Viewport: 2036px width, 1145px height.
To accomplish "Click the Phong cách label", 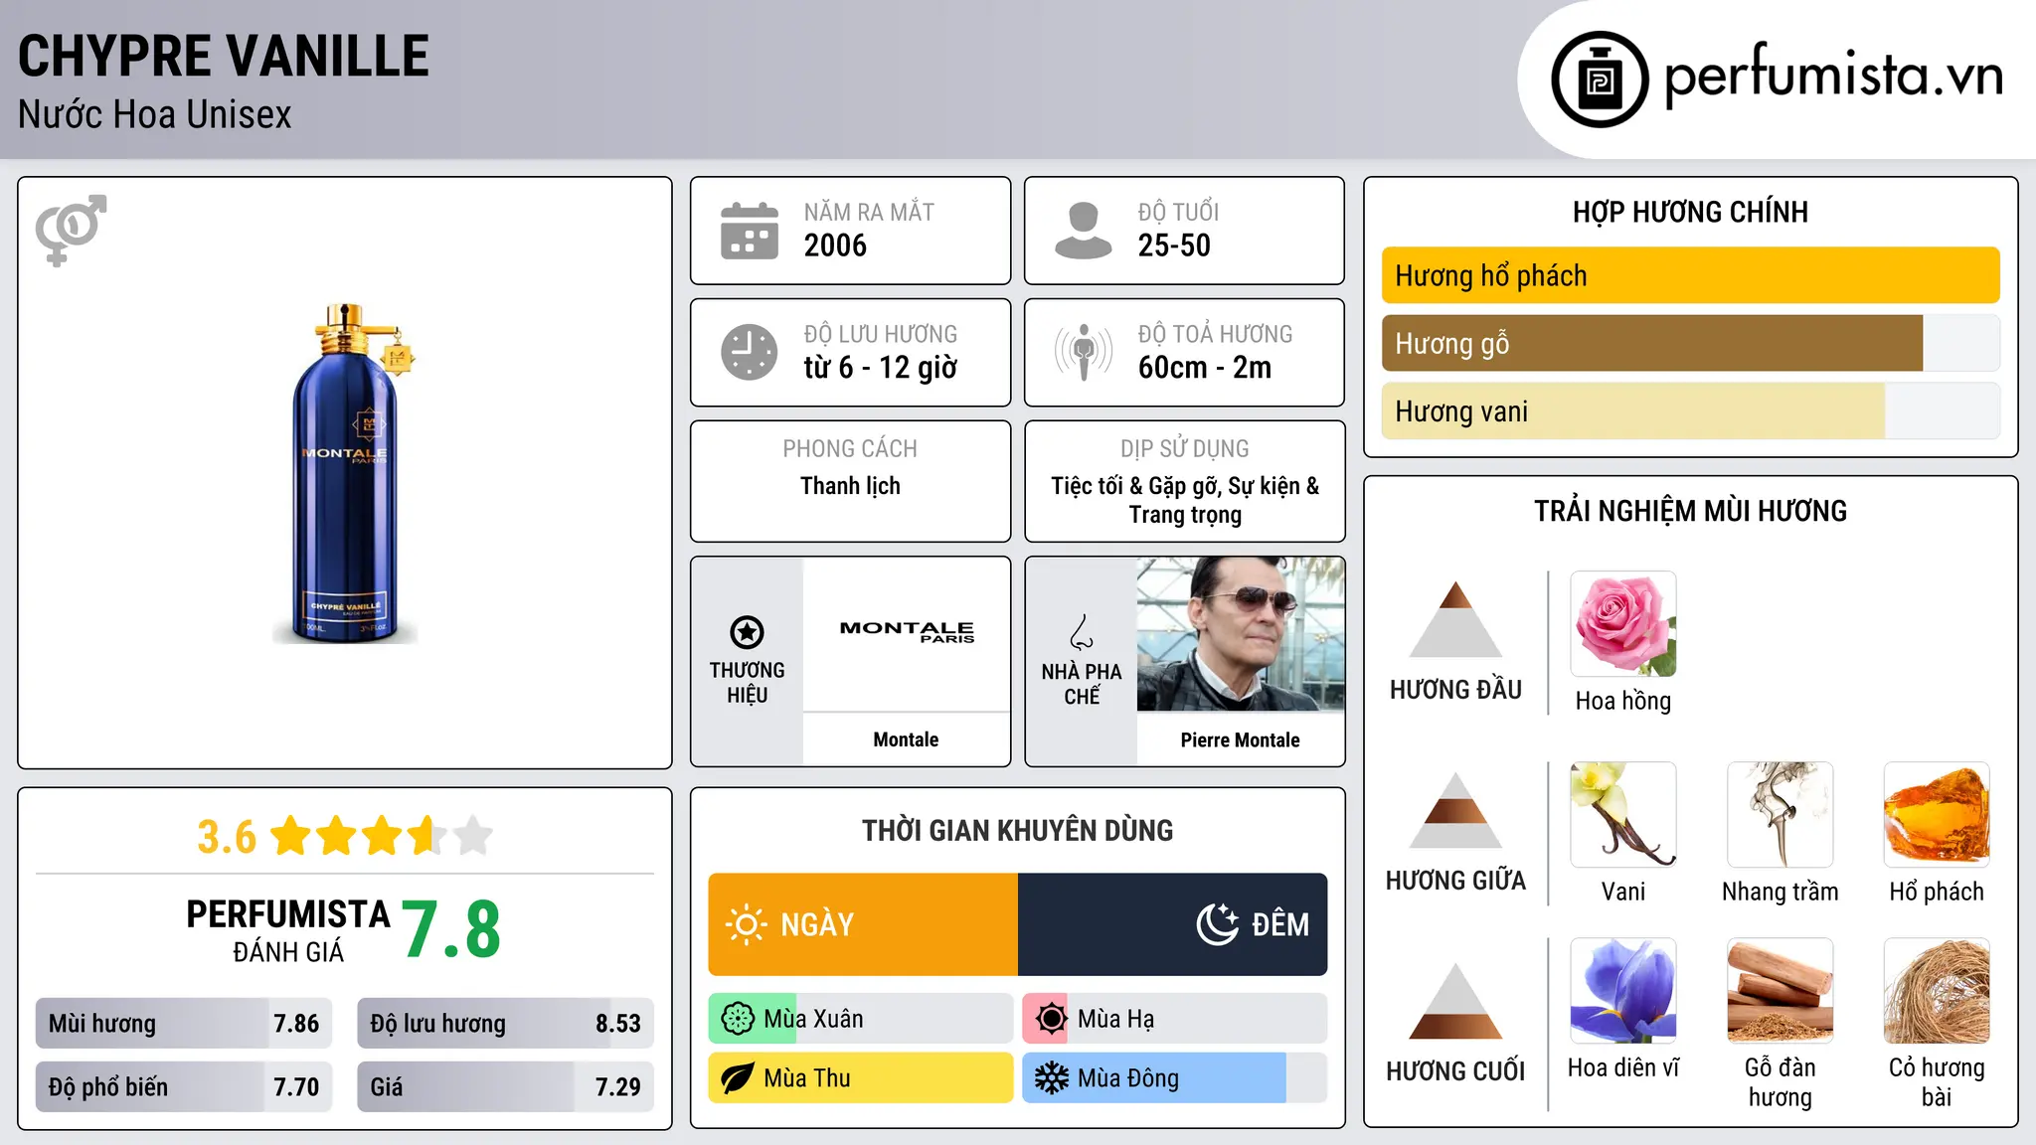I will click(x=850, y=448).
